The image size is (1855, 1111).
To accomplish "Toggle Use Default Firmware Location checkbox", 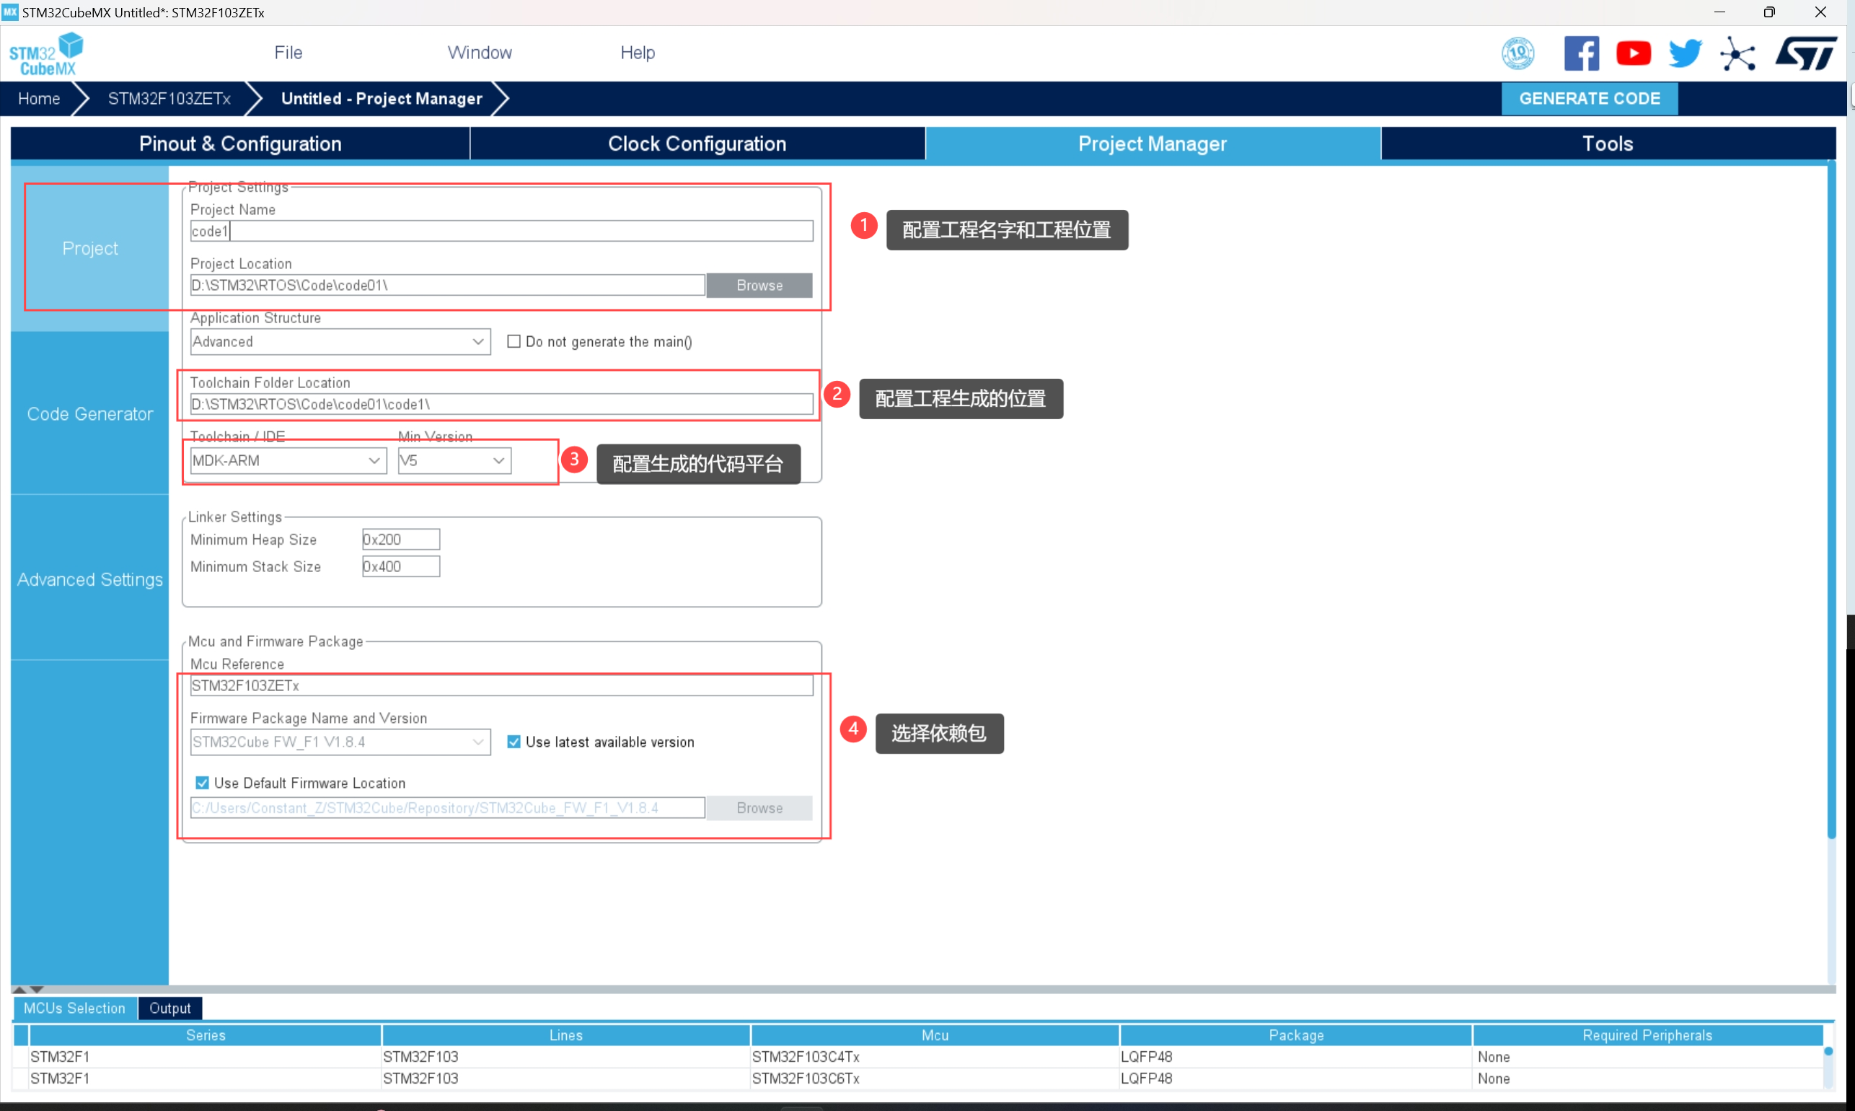I will click(x=202, y=783).
